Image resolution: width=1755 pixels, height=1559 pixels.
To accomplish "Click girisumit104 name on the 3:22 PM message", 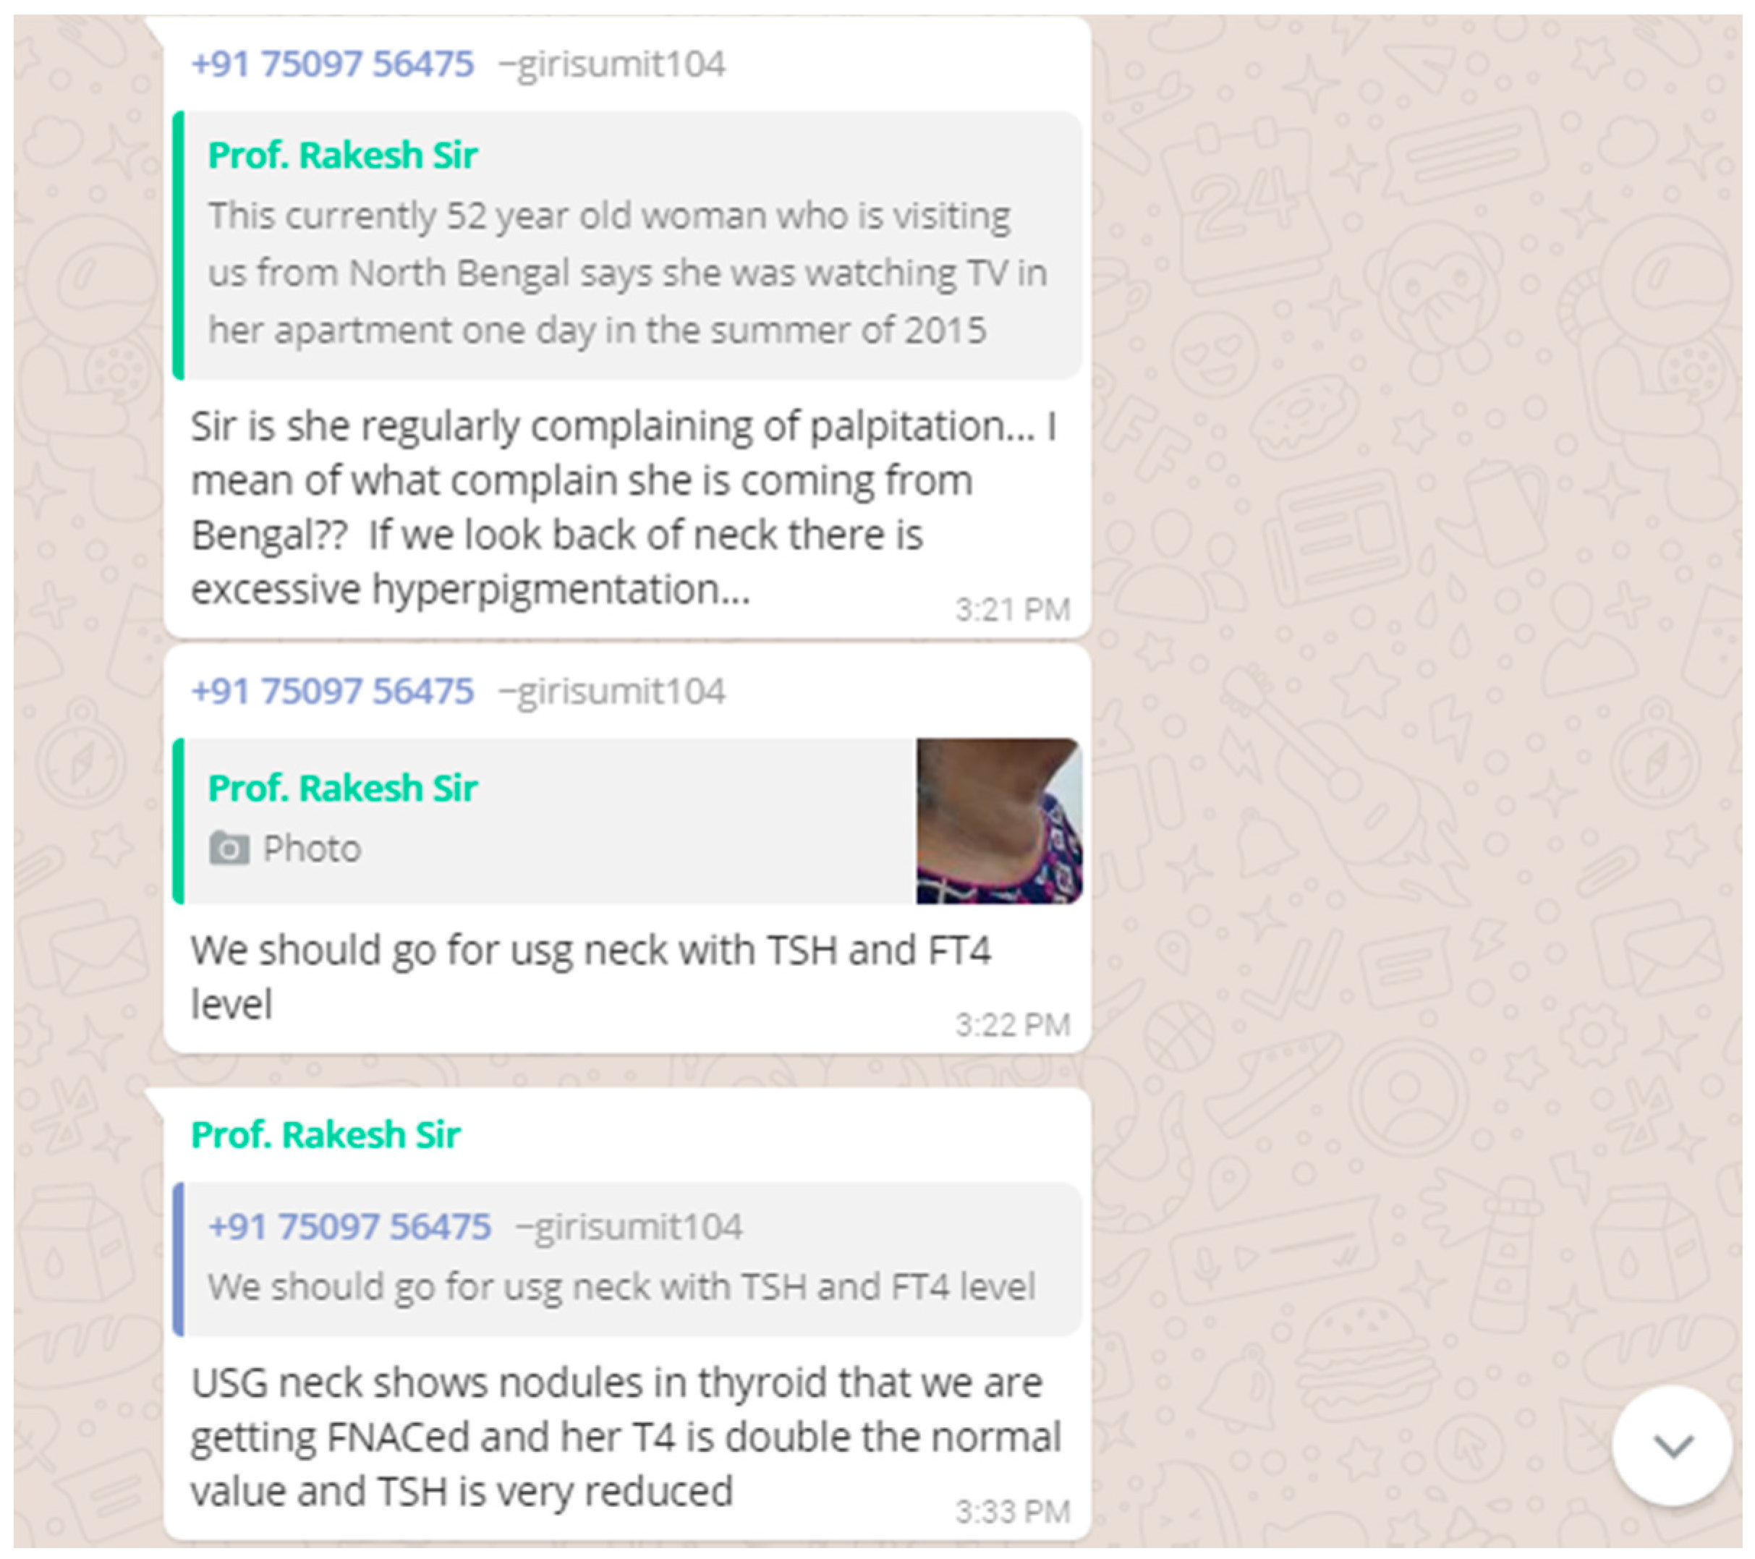I will coord(612,691).
